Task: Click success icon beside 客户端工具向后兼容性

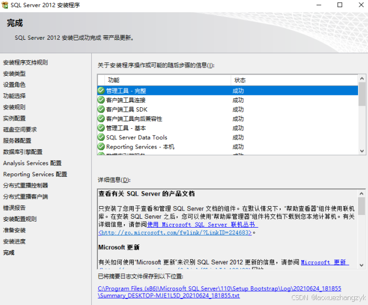Action: (x=101, y=118)
